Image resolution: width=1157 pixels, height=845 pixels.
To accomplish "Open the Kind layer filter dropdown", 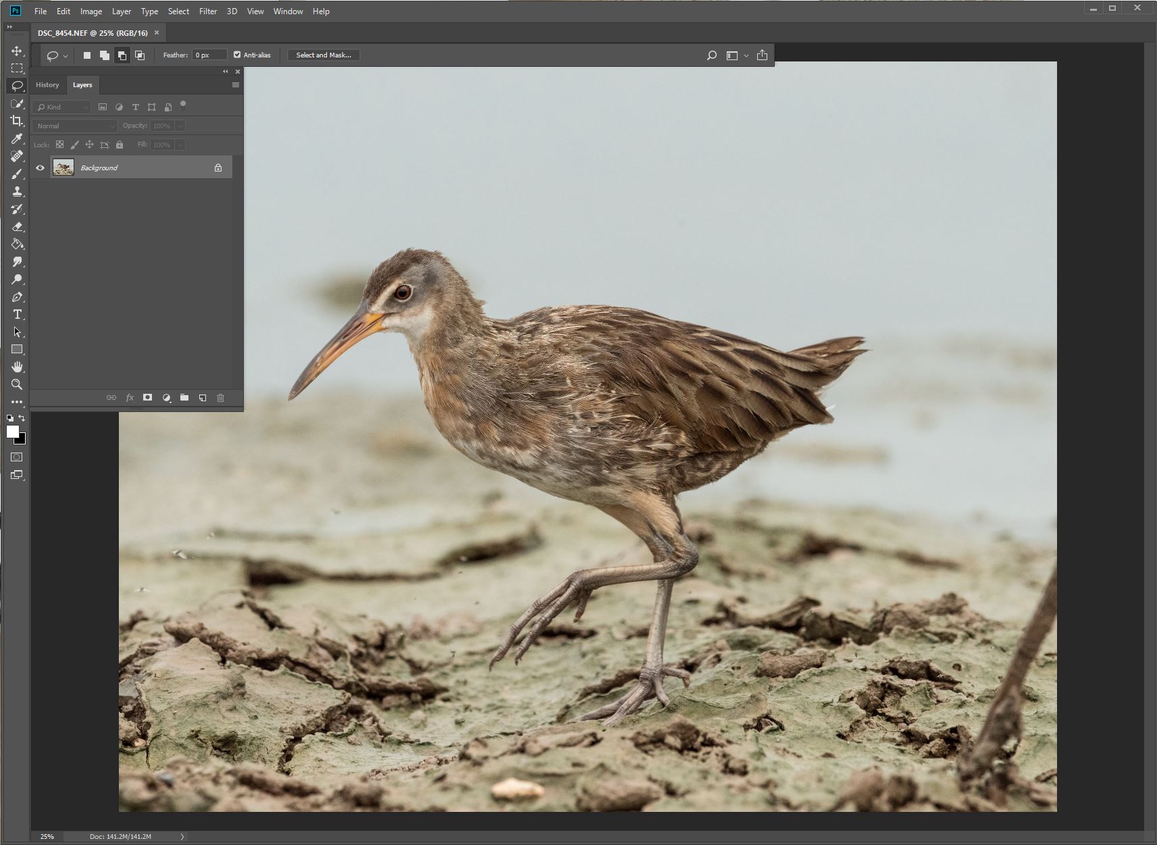I will (x=61, y=107).
